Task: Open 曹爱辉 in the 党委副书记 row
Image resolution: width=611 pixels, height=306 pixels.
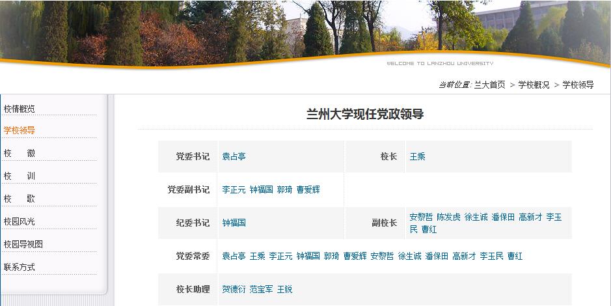Action: pyautogui.click(x=308, y=190)
